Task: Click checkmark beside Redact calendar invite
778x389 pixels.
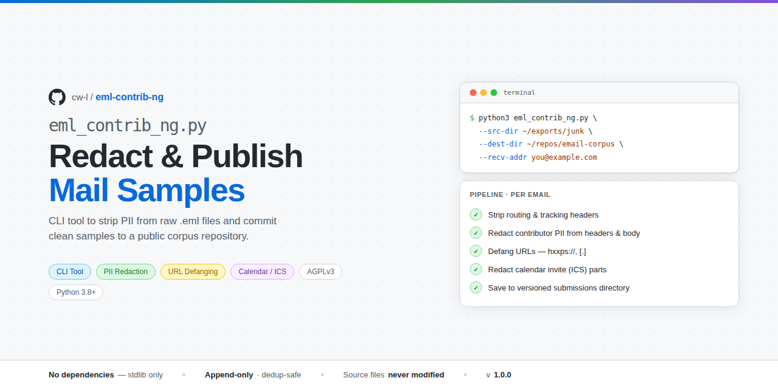Action: click(x=476, y=269)
